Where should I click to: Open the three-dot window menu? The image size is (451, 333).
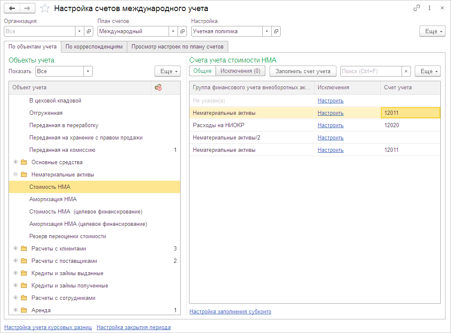coord(429,8)
